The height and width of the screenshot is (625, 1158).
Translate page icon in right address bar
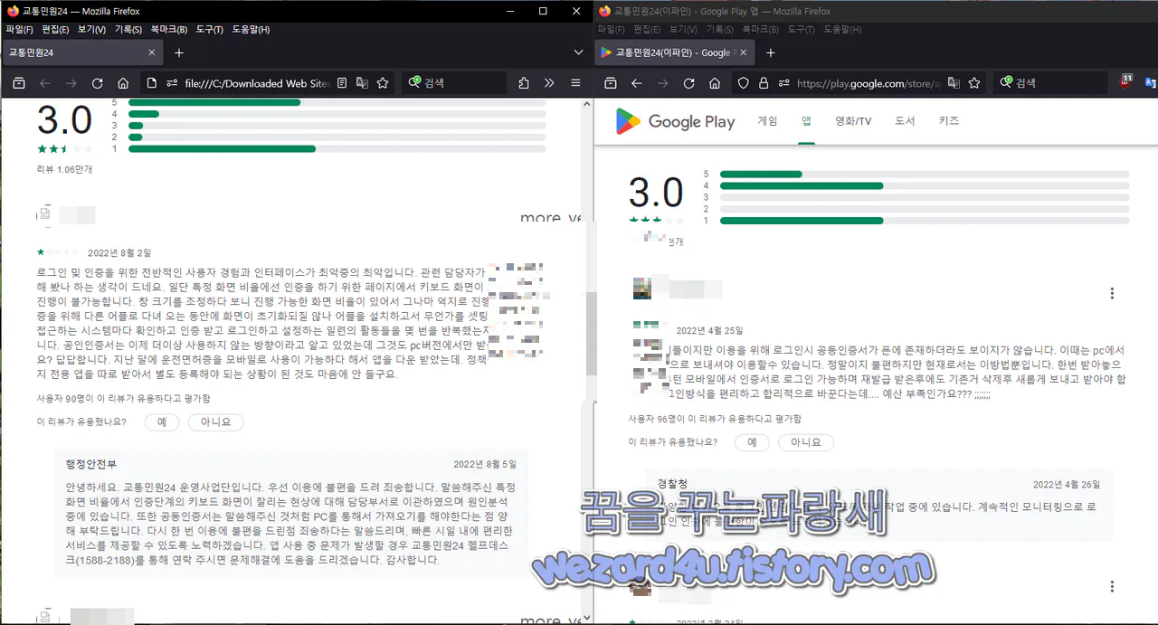pyautogui.click(x=954, y=83)
